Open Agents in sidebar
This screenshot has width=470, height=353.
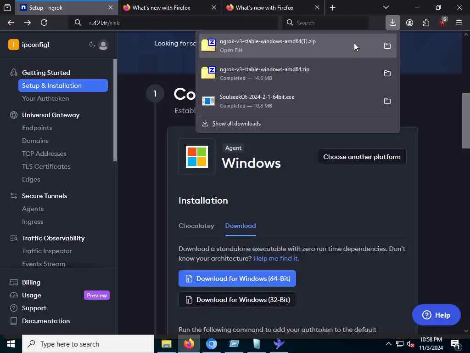[x=33, y=209]
